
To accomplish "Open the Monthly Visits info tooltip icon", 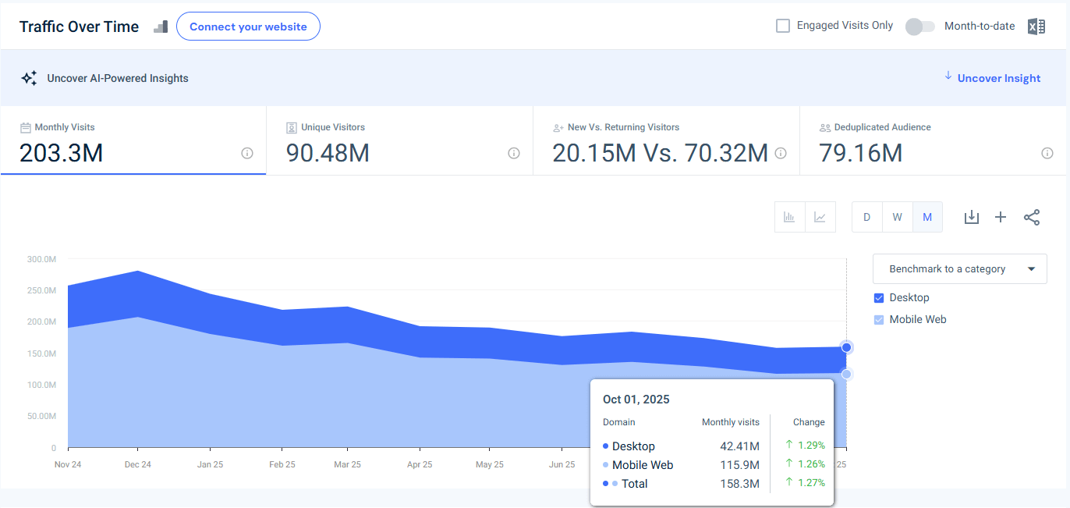I will coord(247,154).
